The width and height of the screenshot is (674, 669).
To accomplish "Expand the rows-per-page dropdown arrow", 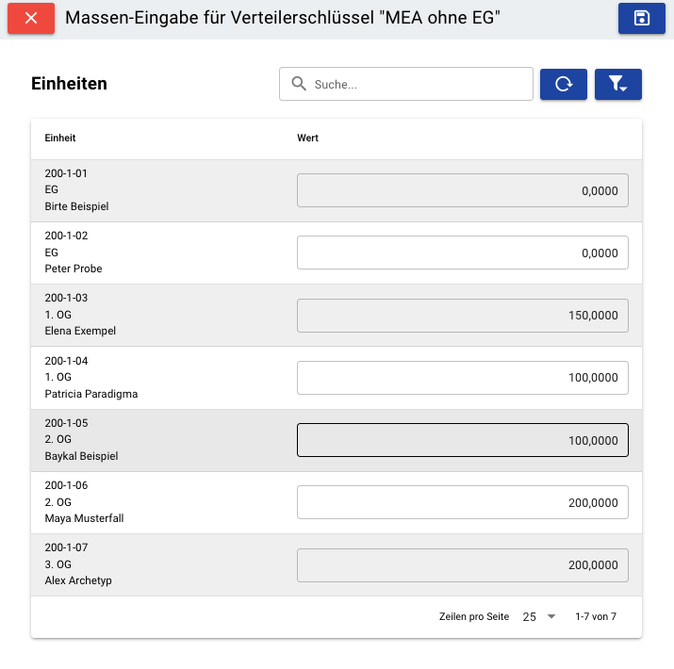I will click(551, 616).
